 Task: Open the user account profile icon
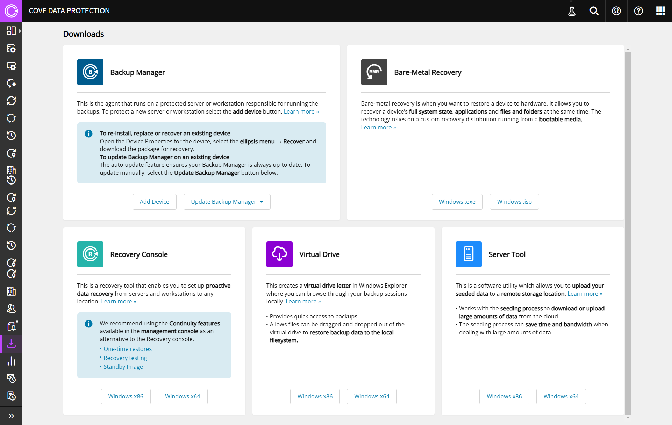coord(616,11)
